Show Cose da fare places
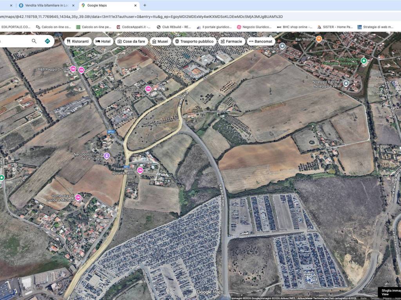The width and height of the screenshot is (401, 300). coord(131,41)
